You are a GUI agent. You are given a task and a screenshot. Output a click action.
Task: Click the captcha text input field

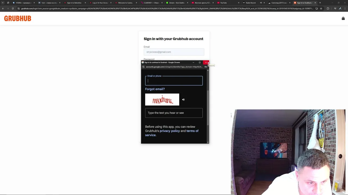coord(174,113)
